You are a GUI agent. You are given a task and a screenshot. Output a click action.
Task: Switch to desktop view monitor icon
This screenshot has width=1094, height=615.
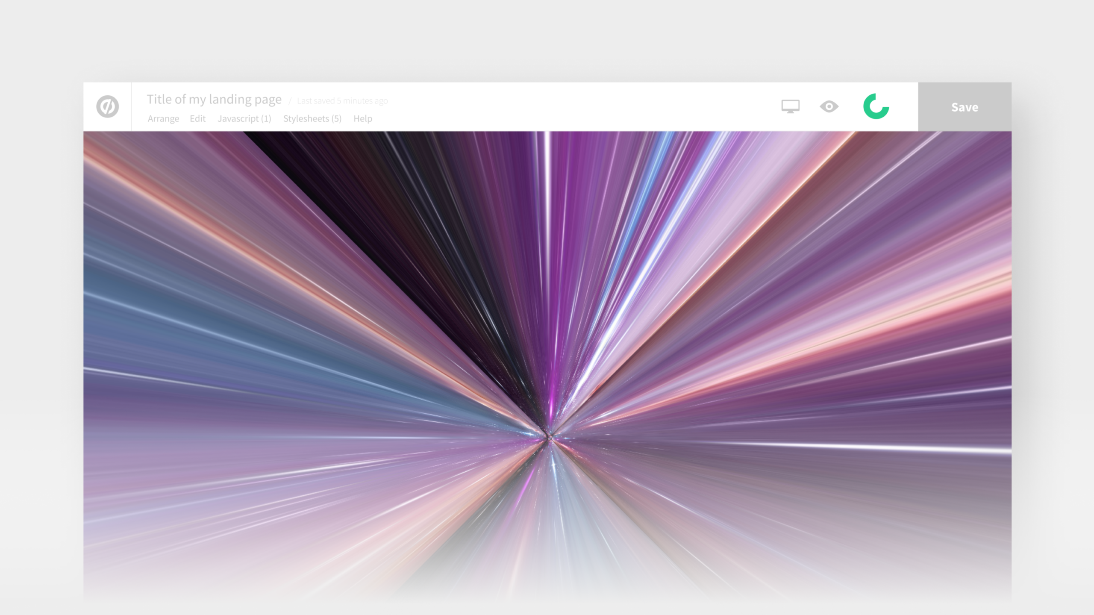pos(790,106)
